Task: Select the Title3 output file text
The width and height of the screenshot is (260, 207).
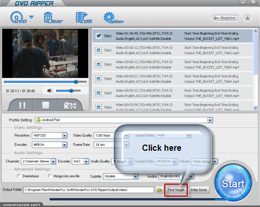Action: click(x=212, y=67)
